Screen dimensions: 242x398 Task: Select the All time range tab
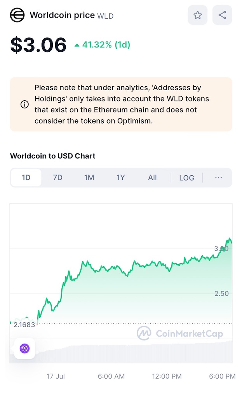(152, 177)
